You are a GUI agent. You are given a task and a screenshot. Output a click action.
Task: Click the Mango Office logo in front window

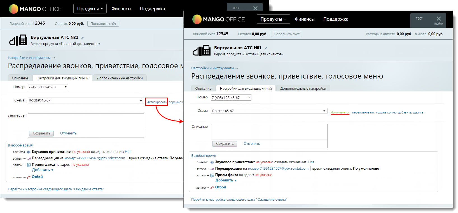219,19
